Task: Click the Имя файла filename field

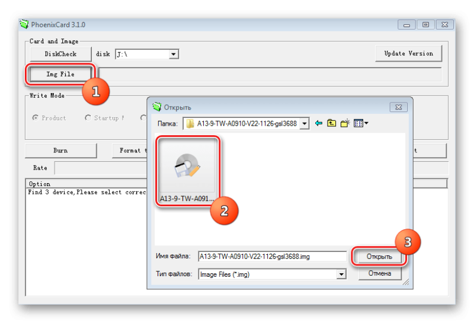Action: click(x=272, y=257)
